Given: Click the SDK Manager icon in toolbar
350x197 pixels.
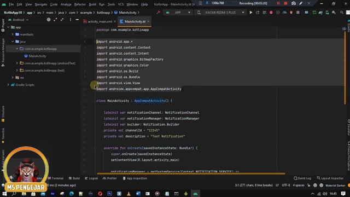Looking at the screenshot, I should click(x=334, y=13).
